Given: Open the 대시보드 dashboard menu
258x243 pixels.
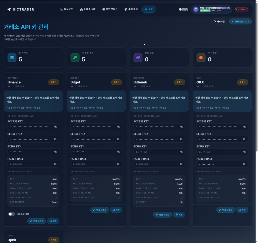Looking at the screenshot, I should (67, 9).
